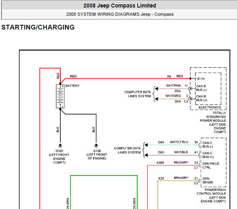Click the RED label next to A0
This screenshot has height=209, width=237.
point(180,76)
